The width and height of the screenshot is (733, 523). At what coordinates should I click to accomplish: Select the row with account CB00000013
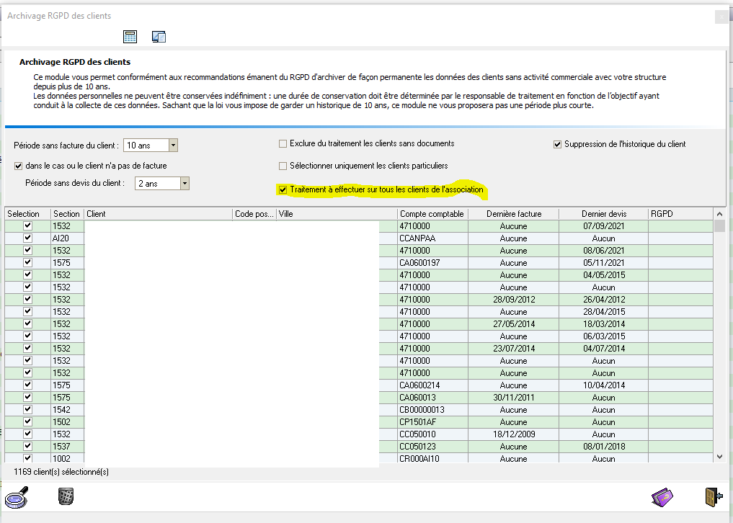point(27,410)
